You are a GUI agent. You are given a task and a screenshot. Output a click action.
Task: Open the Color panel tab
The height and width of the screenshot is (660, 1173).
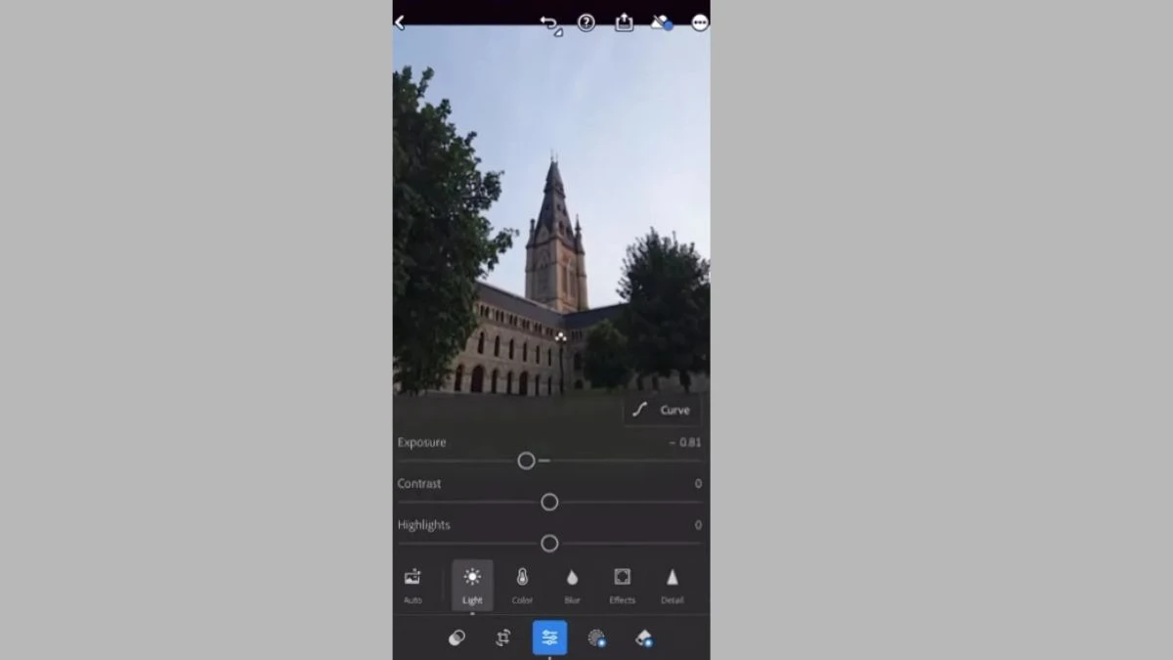522,586
